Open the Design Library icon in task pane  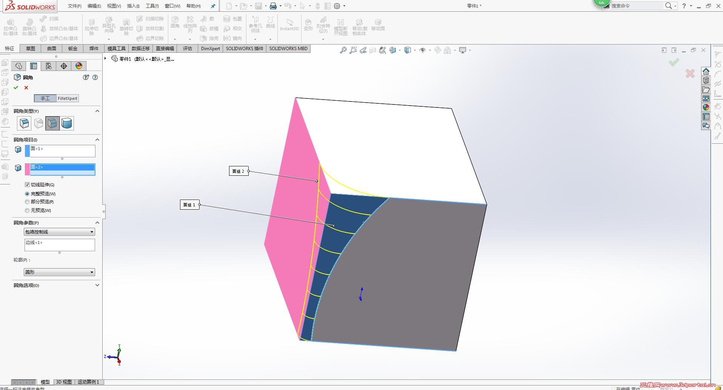click(706, 80)
